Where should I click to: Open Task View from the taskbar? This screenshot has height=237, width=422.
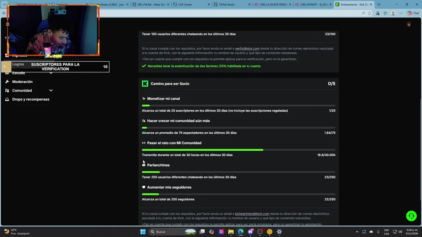202,232
